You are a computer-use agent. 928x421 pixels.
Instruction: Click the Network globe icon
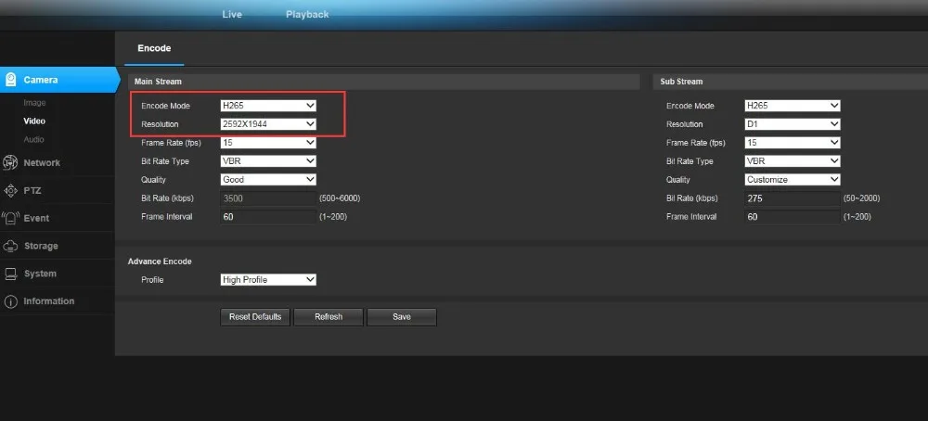(10, 162)
